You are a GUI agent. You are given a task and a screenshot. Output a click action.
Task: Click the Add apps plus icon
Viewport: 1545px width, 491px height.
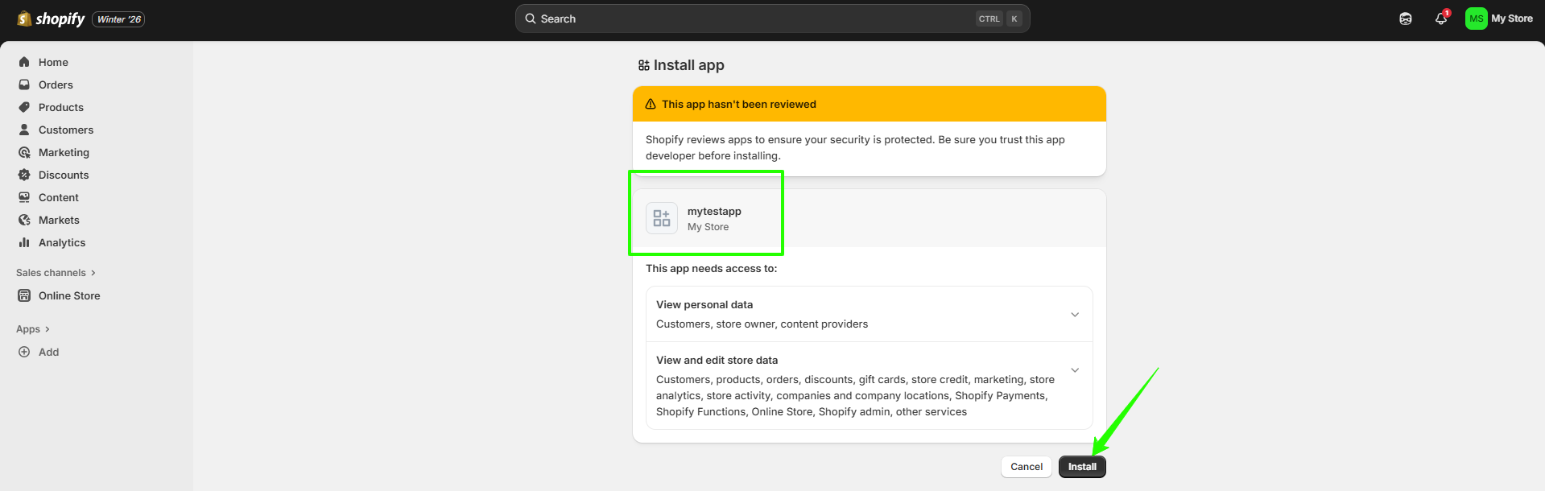coord(24,352)
